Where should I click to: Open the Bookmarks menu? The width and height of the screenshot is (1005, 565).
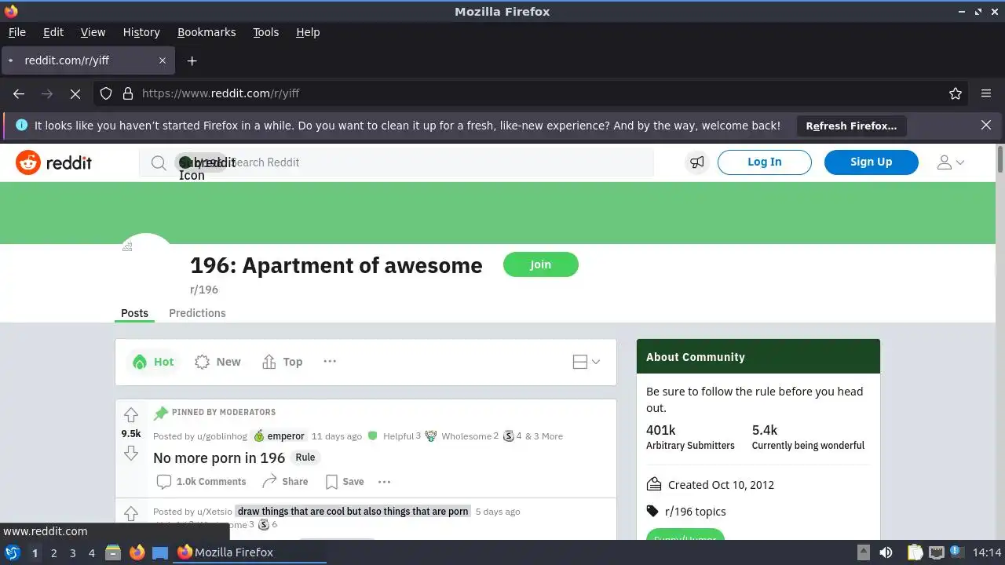tap(206, 32)
